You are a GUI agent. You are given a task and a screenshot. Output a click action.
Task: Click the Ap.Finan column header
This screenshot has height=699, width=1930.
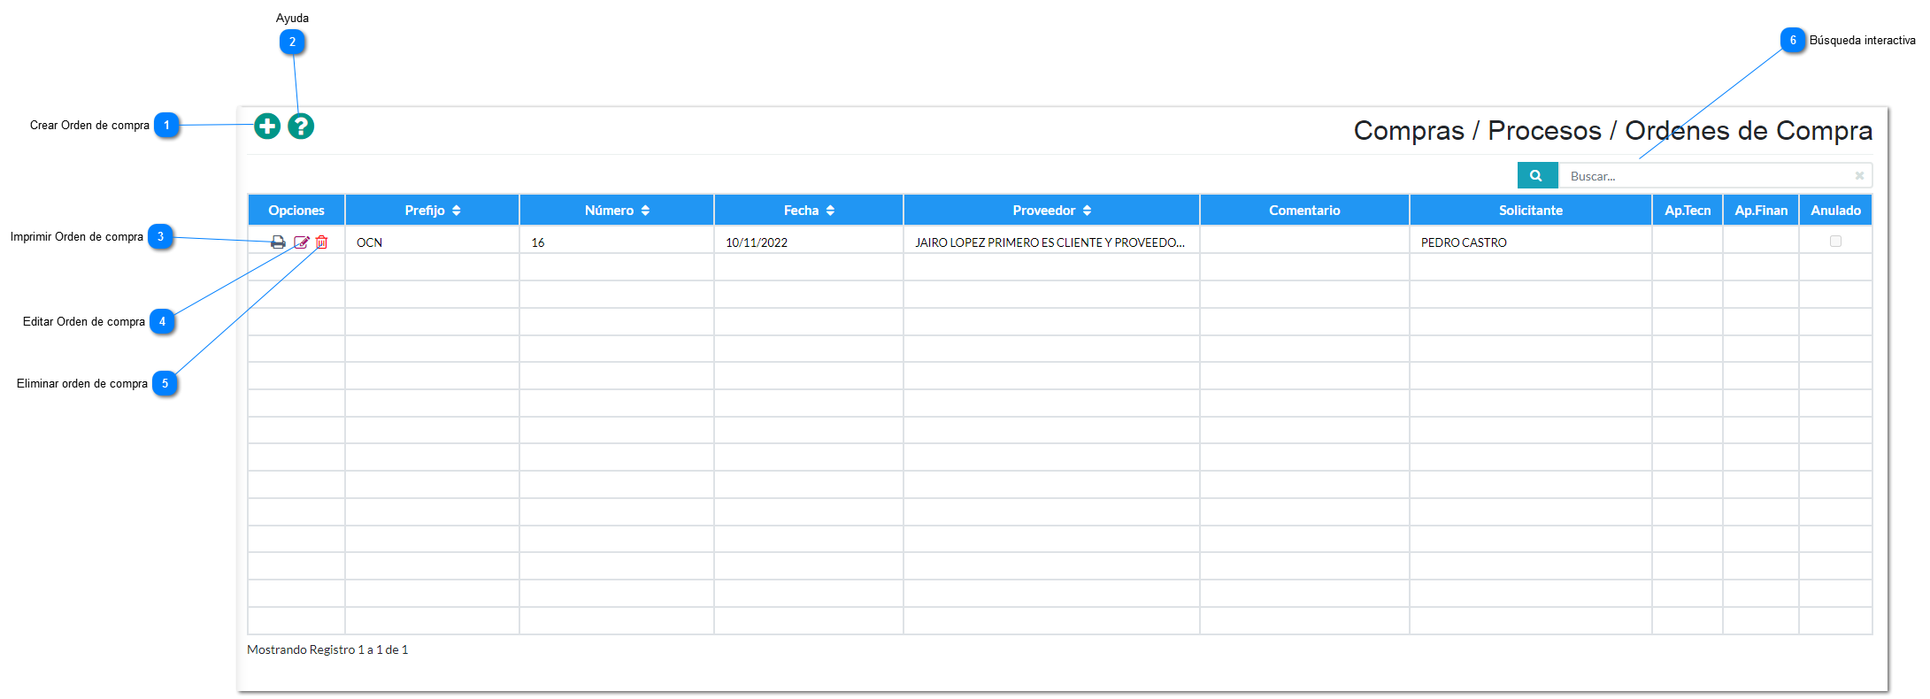(1761, 211)
